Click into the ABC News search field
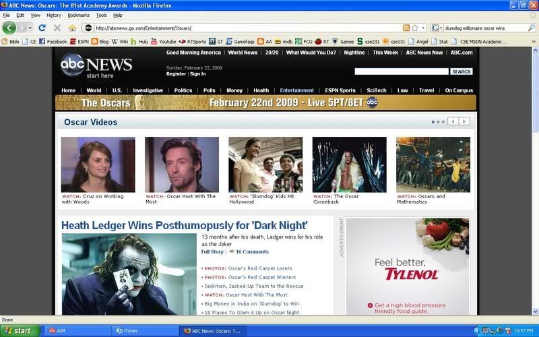The image size is (539, 337). click(402, 71)
